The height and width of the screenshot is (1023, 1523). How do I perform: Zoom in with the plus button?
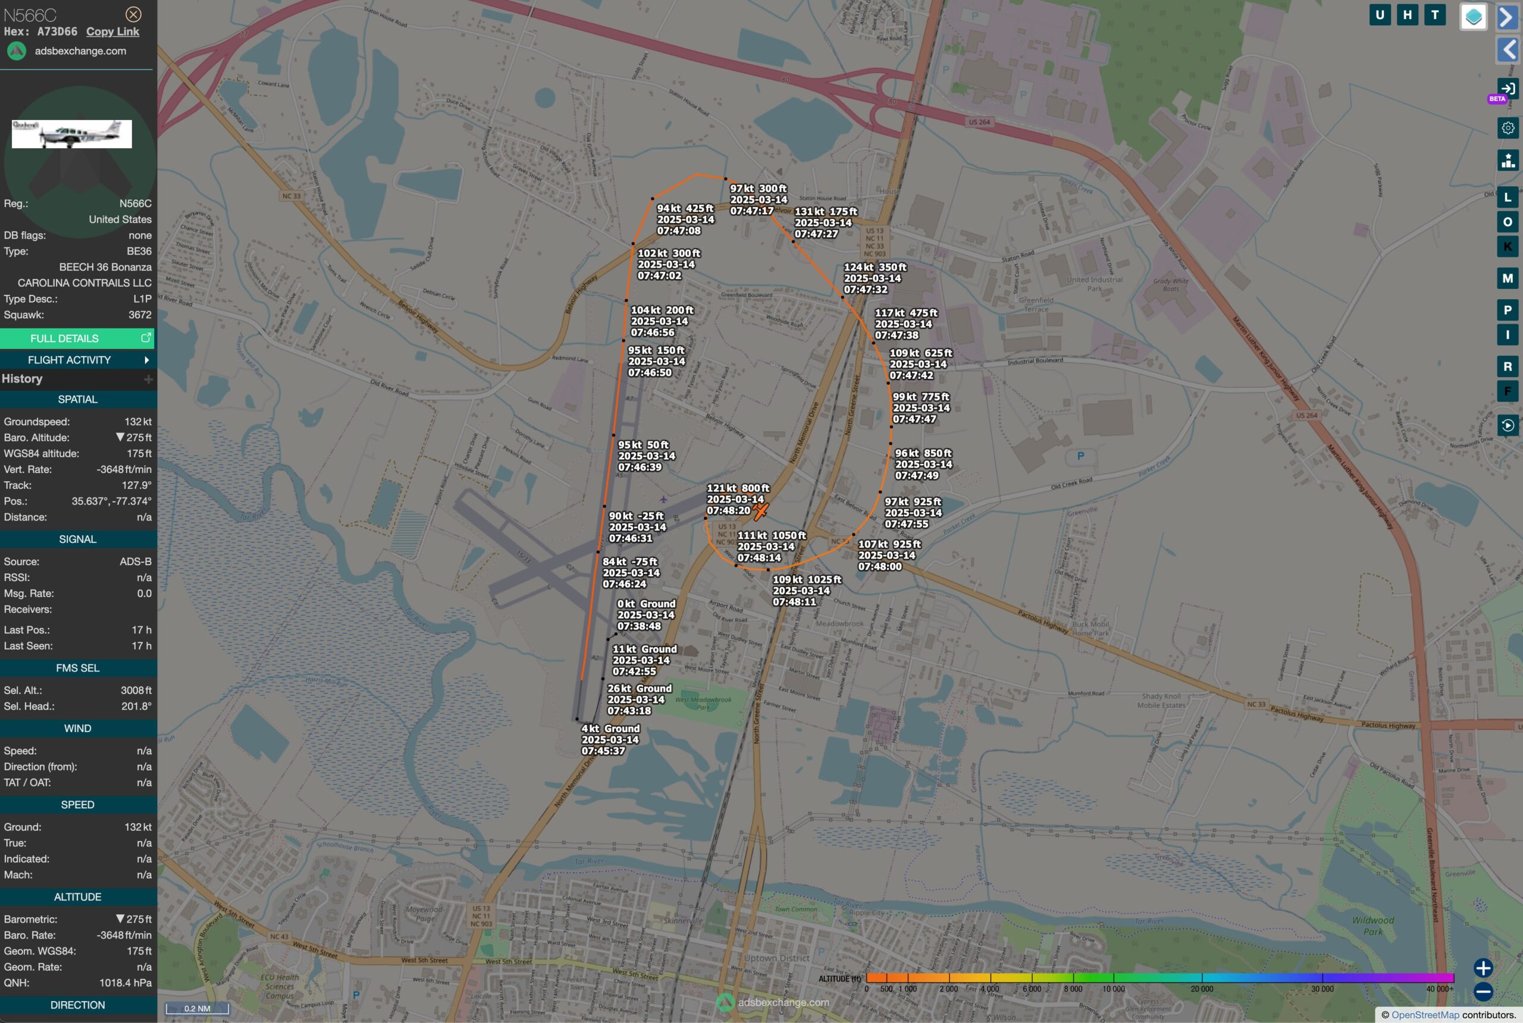click(1483, 968)
